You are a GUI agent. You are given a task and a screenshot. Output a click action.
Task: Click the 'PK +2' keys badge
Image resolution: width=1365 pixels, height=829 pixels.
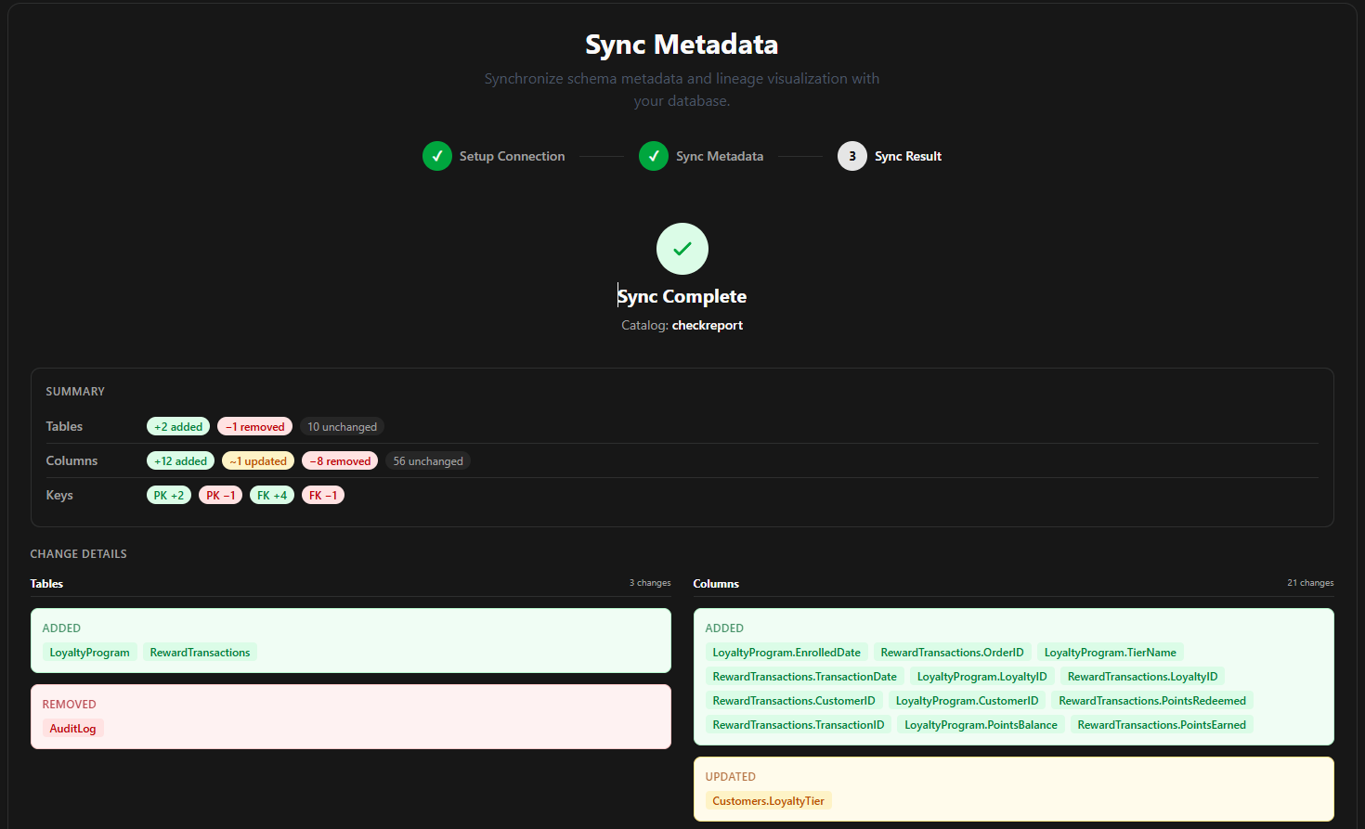pos(169,495)
